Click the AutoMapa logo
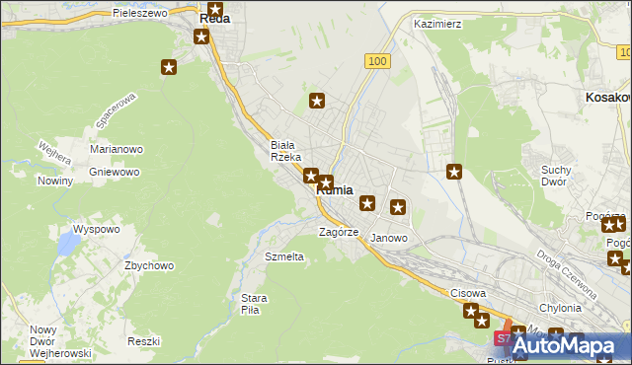Screen dimensions: 632x365 point(564,346)
